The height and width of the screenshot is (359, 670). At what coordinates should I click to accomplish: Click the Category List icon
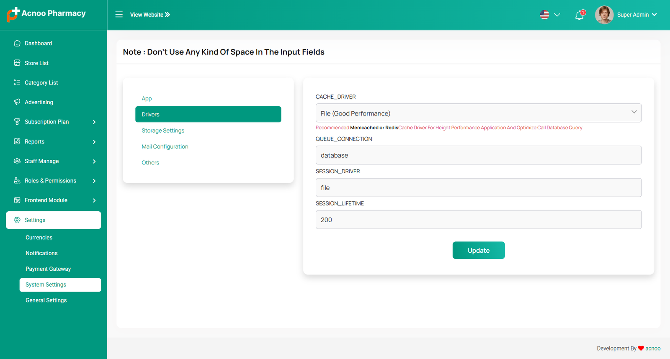17,82
